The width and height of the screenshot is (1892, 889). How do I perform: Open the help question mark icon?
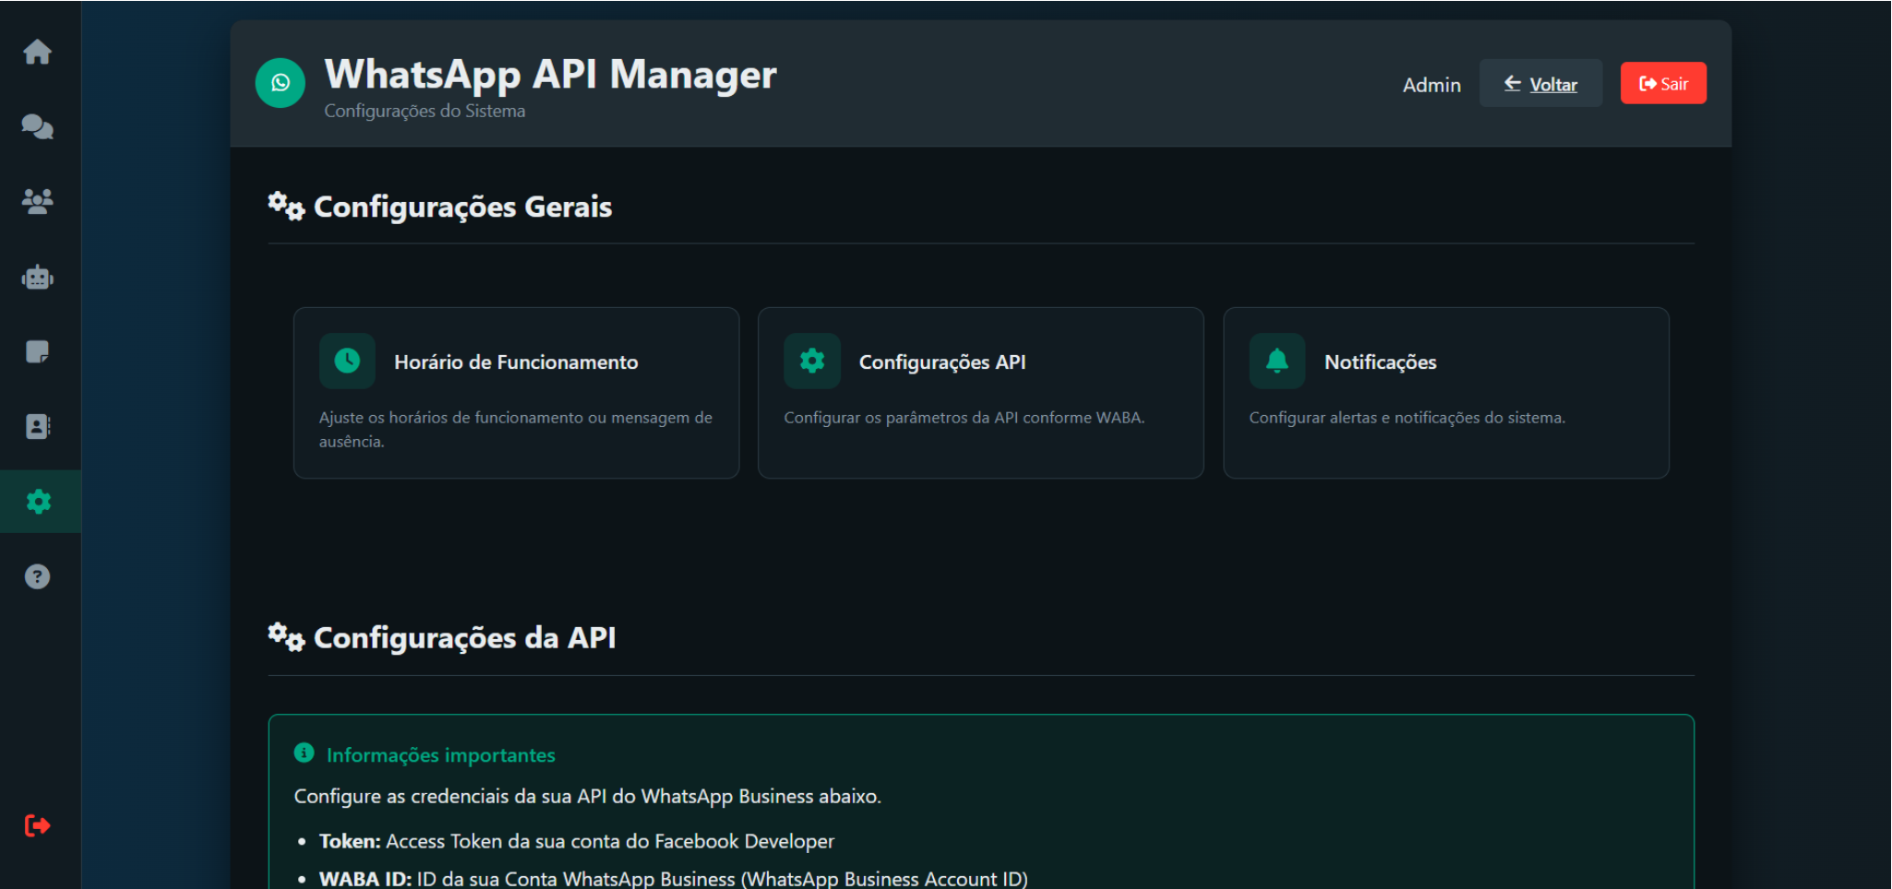point(37,576)
